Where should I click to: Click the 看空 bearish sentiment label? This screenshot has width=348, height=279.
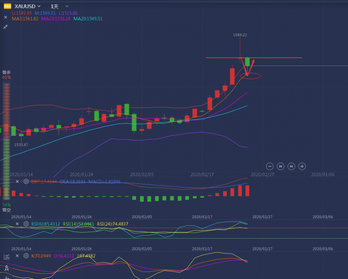[x=7, y=210]
